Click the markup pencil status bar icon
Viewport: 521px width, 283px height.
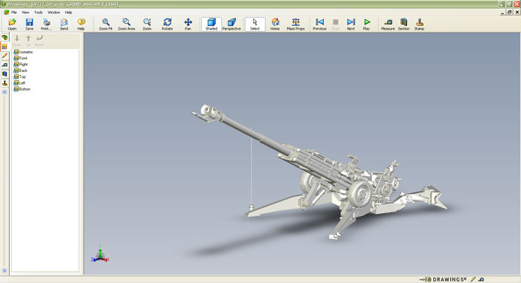click(x=473, y=279)
